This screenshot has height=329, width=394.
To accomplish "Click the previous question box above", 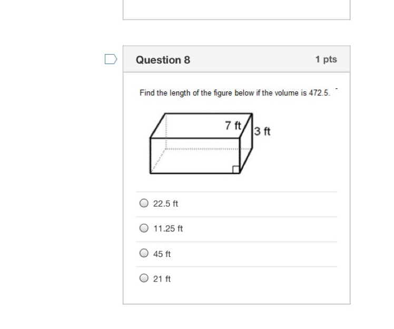I will coord(237,10).
